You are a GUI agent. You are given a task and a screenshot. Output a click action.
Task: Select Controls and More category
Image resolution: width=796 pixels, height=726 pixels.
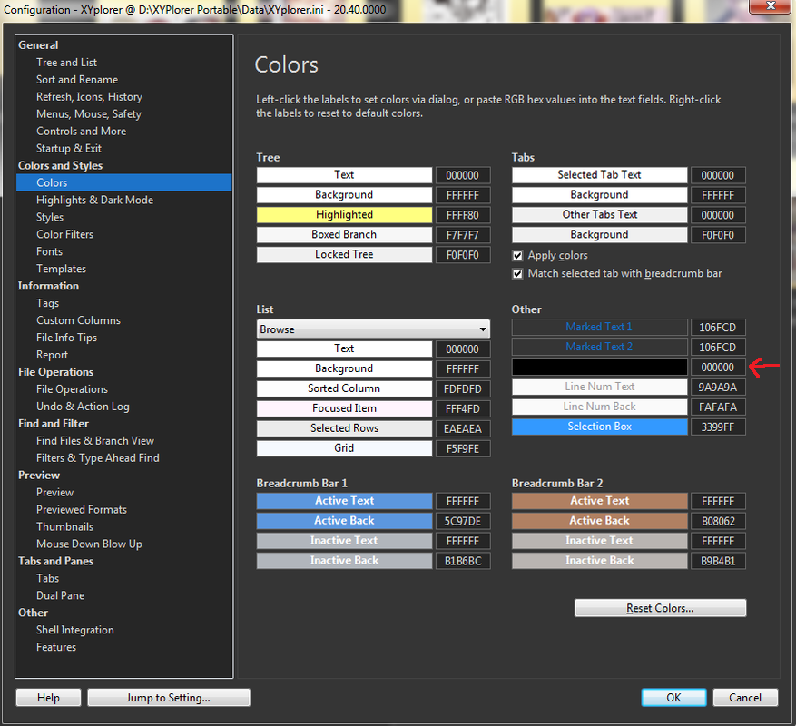(81, 131)
